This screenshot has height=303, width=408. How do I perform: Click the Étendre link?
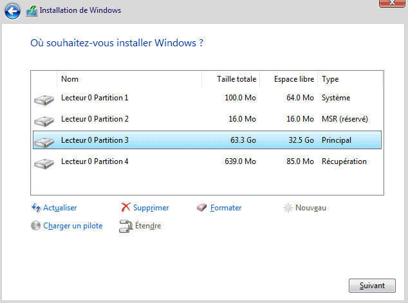[148, 226]
